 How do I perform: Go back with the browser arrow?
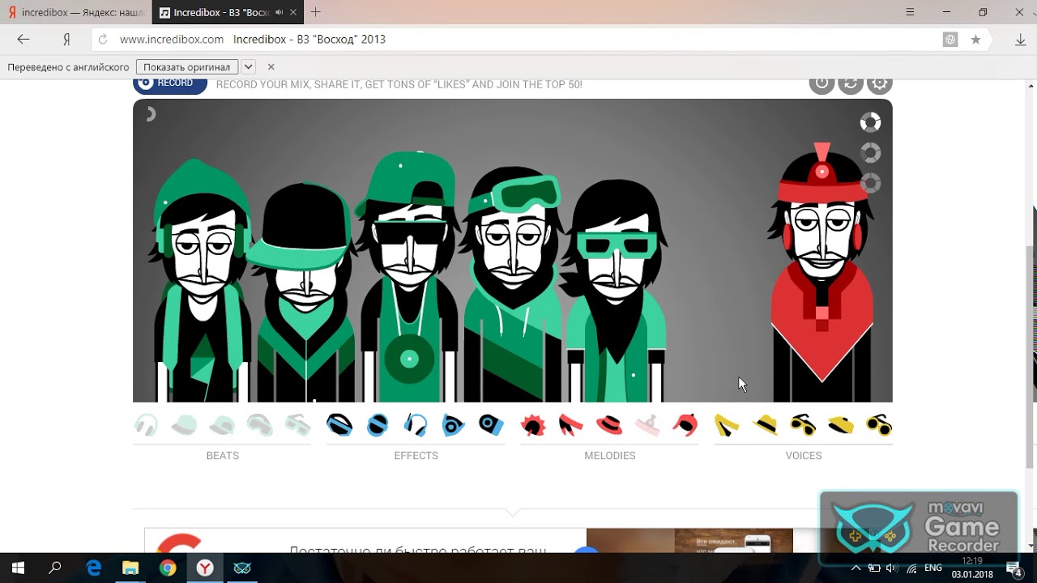point(23,39)
